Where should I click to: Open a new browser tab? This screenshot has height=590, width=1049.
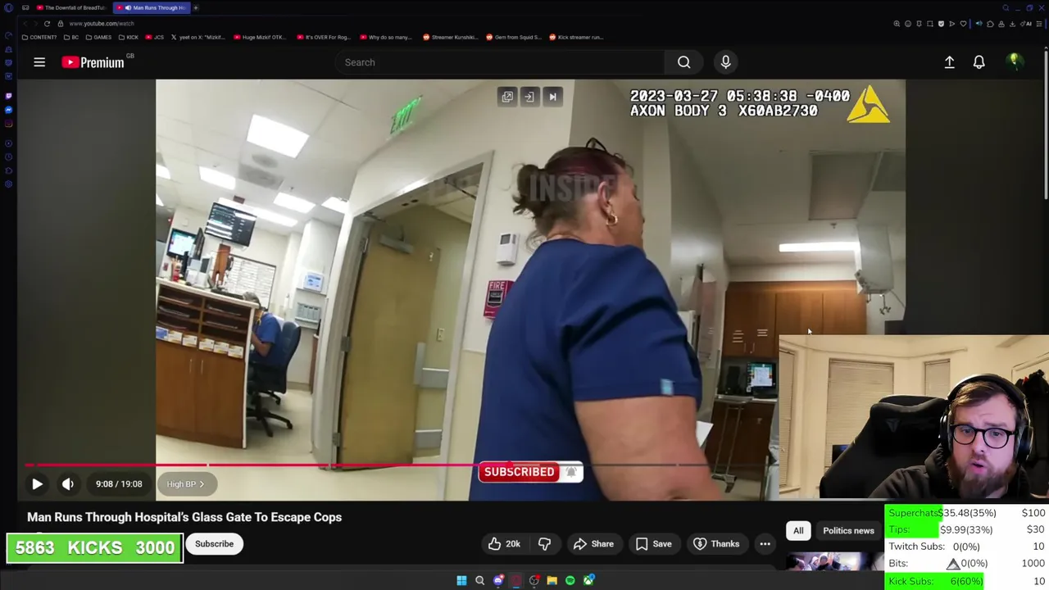tap(196, 7)
